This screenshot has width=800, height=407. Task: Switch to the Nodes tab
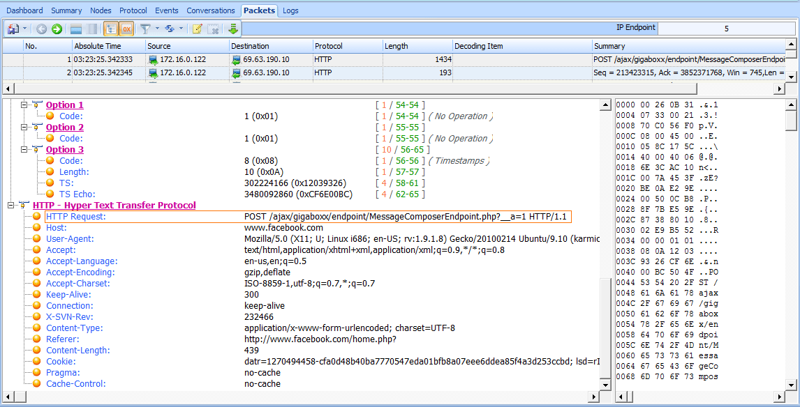101,10
